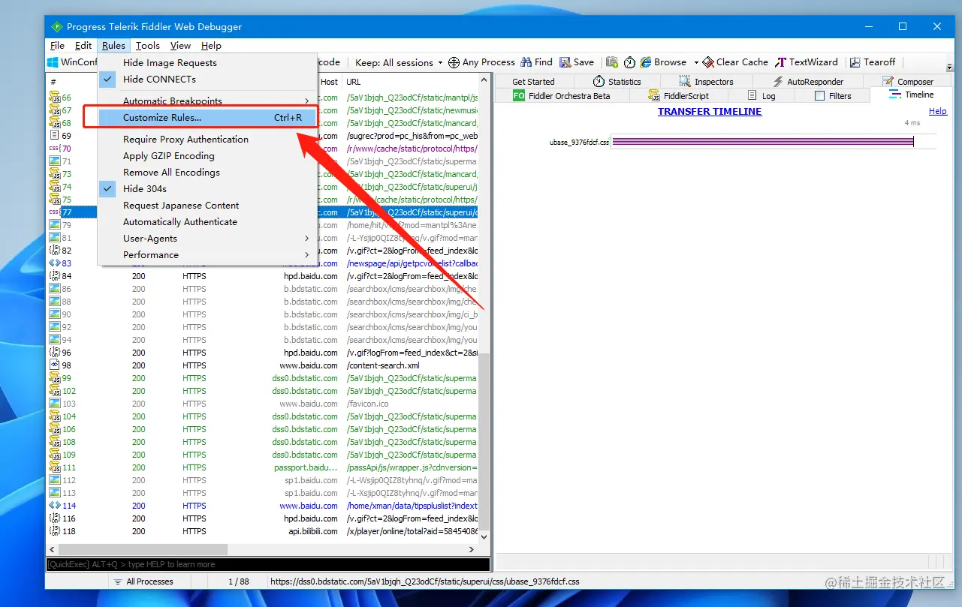
Task: Click sessions list horizontal scrollbar thumb
Action: 143,550
